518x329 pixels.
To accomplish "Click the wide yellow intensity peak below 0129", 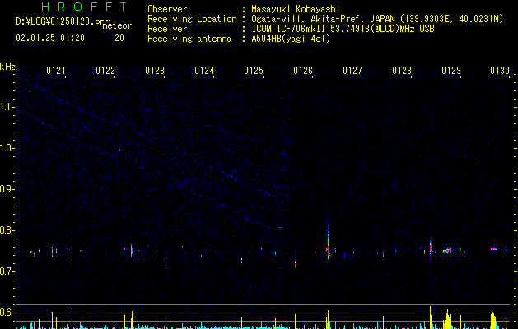I will click(447, 319).
